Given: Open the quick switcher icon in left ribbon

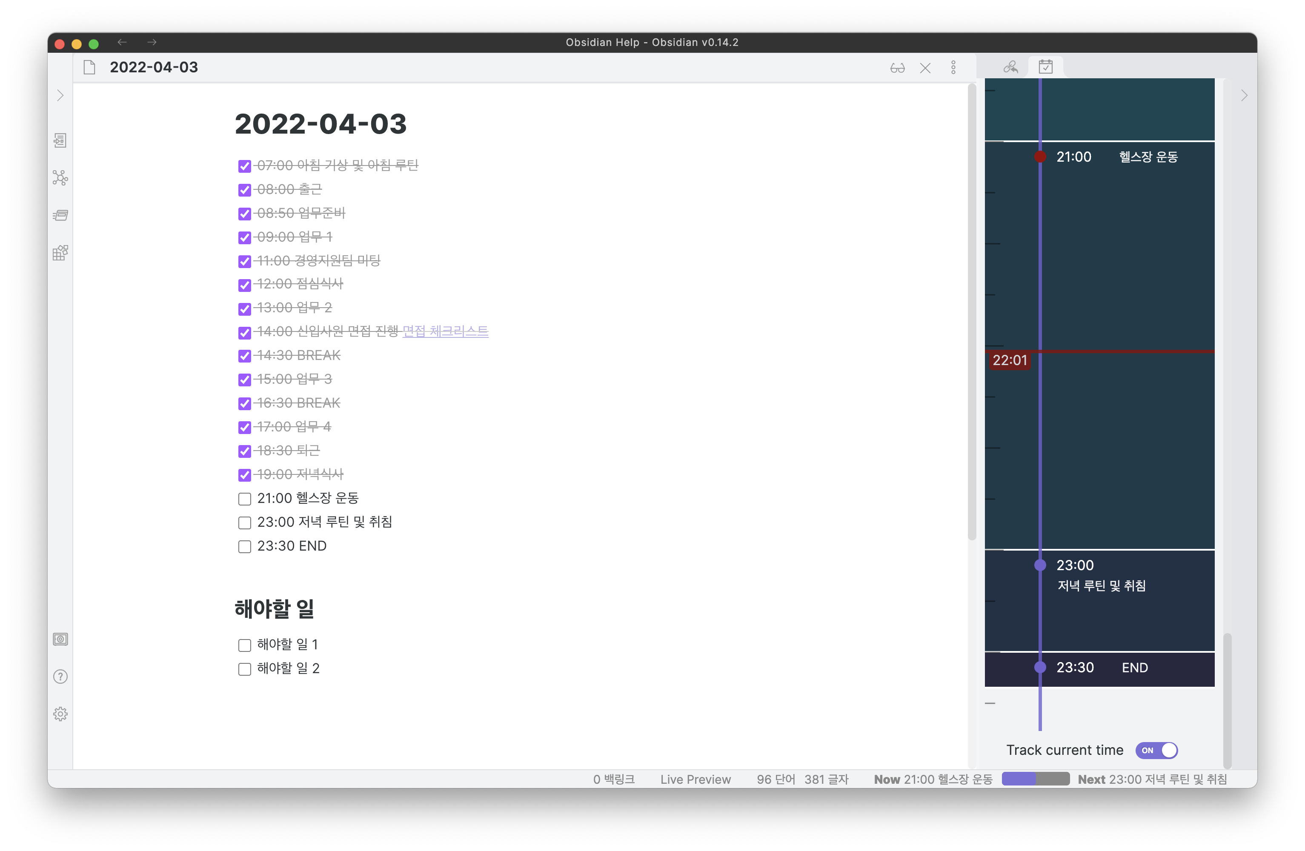Looking at the screenshot, I should point(60,140).
